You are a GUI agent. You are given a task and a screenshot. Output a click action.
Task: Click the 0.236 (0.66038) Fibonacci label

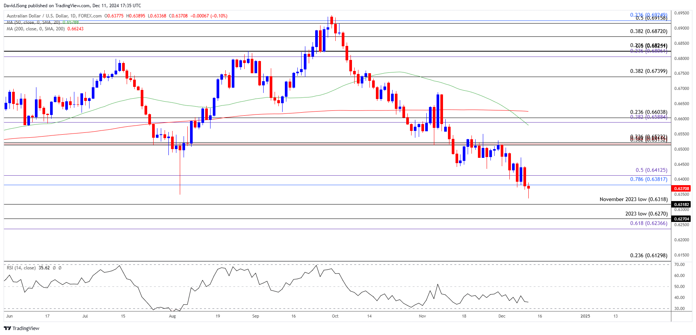point(649,112)
